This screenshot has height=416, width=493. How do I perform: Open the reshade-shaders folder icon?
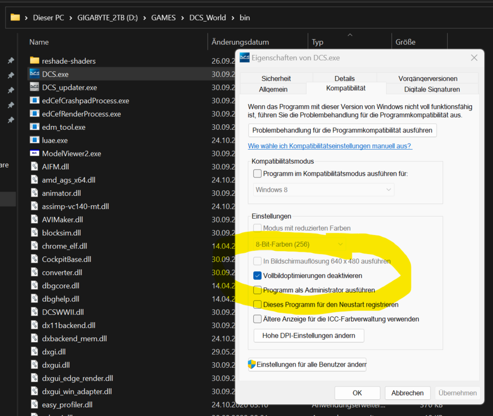[x=34, y=60]
